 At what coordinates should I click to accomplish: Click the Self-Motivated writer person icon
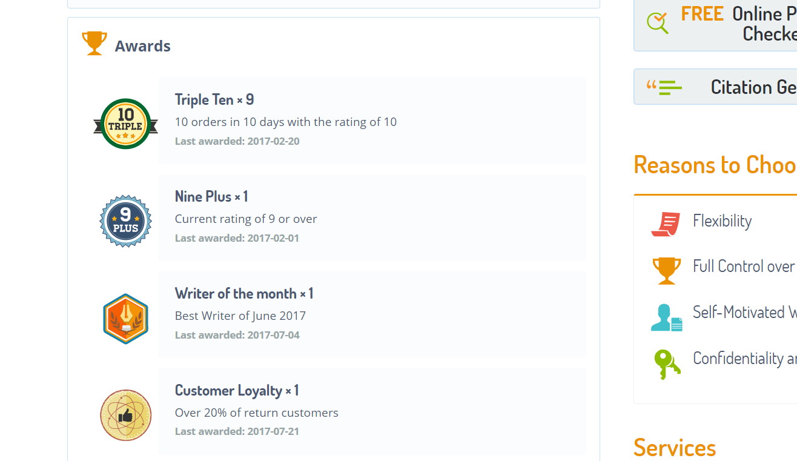tap(666, 317)
